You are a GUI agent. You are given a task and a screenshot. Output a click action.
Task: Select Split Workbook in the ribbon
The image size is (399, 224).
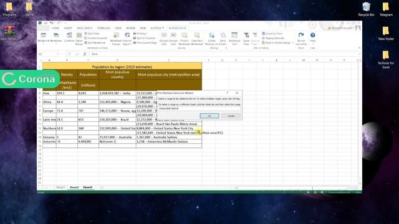(x=95, y=43)
